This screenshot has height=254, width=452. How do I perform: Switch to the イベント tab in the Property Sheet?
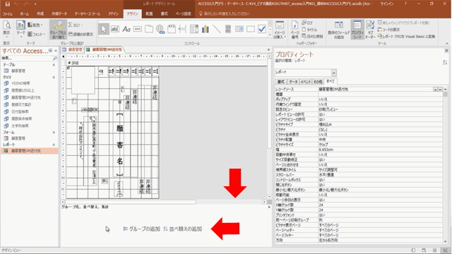coord(306,82)
